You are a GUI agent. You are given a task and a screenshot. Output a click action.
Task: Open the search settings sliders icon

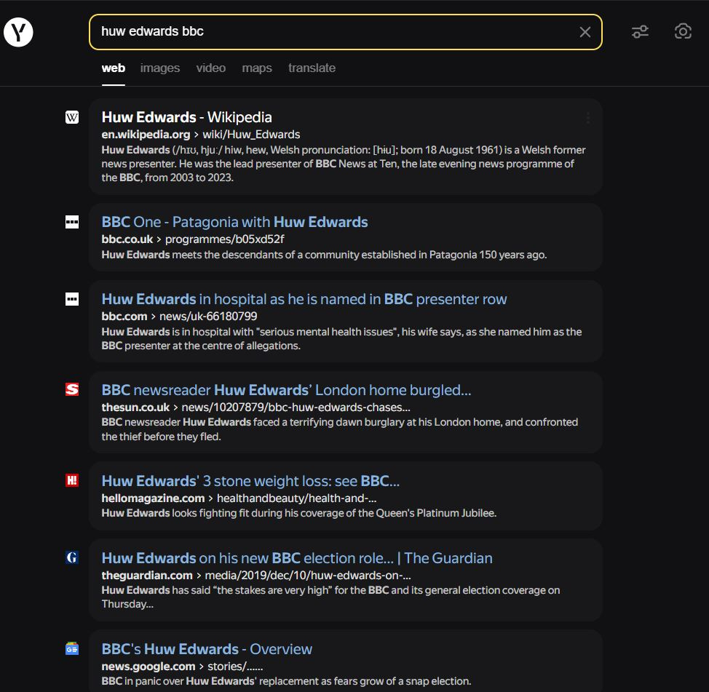640,31
